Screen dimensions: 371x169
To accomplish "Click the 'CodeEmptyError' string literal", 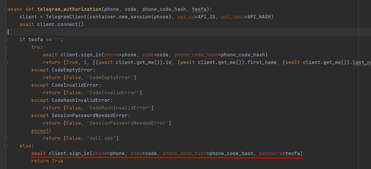I will pos(110,78).
